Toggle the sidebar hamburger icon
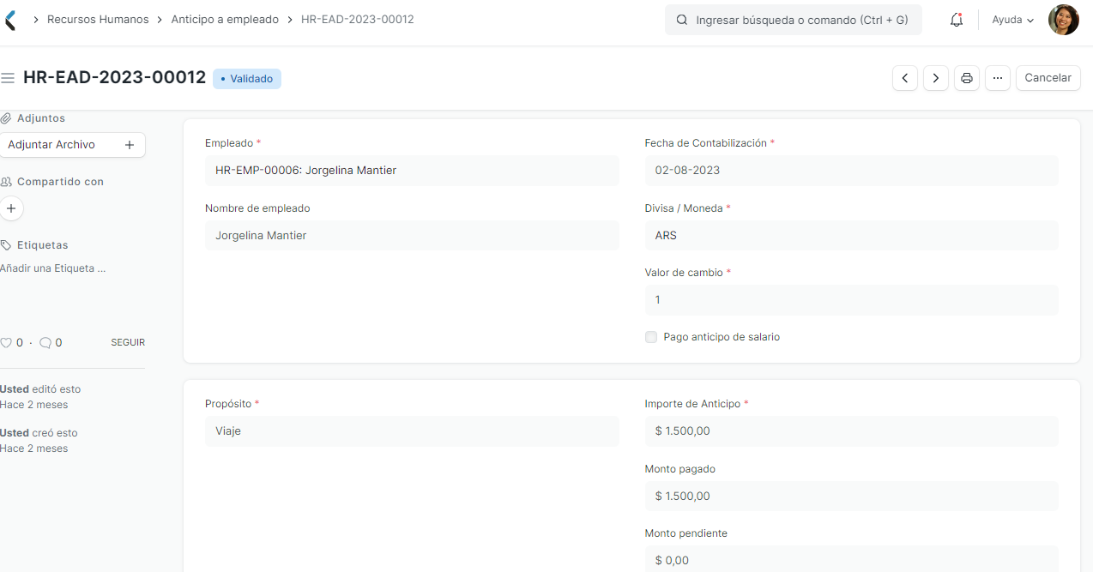 [8, 78]
